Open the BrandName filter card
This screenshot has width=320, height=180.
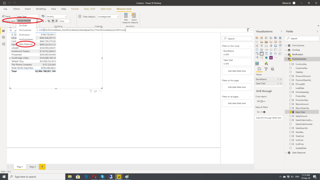237,52
